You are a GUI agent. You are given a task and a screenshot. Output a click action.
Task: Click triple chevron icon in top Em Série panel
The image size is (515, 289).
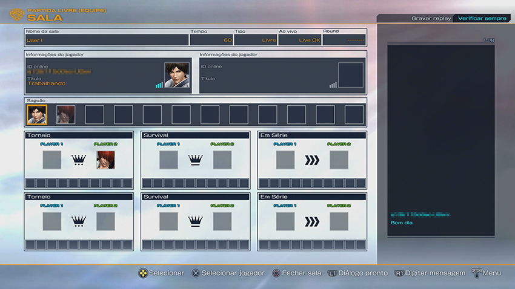(312, 160)
